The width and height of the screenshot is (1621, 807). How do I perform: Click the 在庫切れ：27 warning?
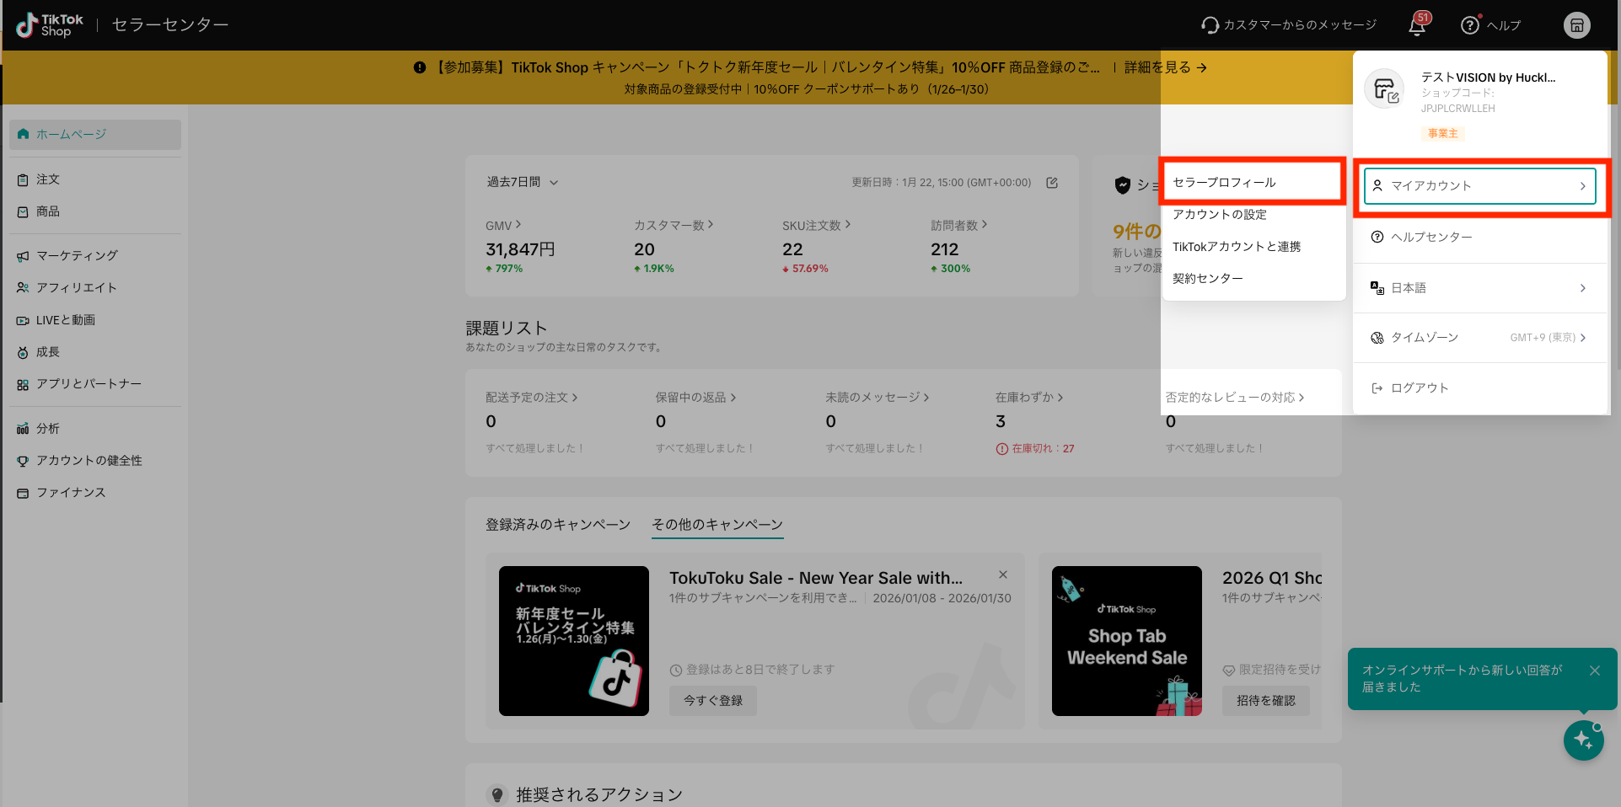[1035, 449]
